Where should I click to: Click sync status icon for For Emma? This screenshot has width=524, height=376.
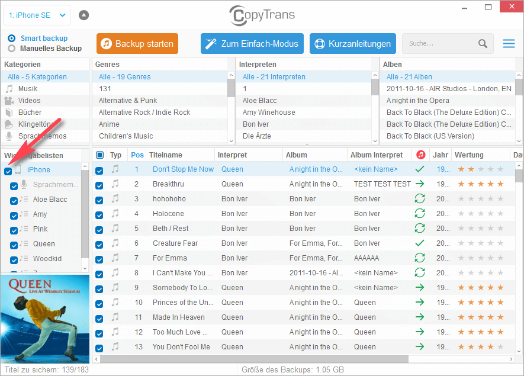coord(420,258)
